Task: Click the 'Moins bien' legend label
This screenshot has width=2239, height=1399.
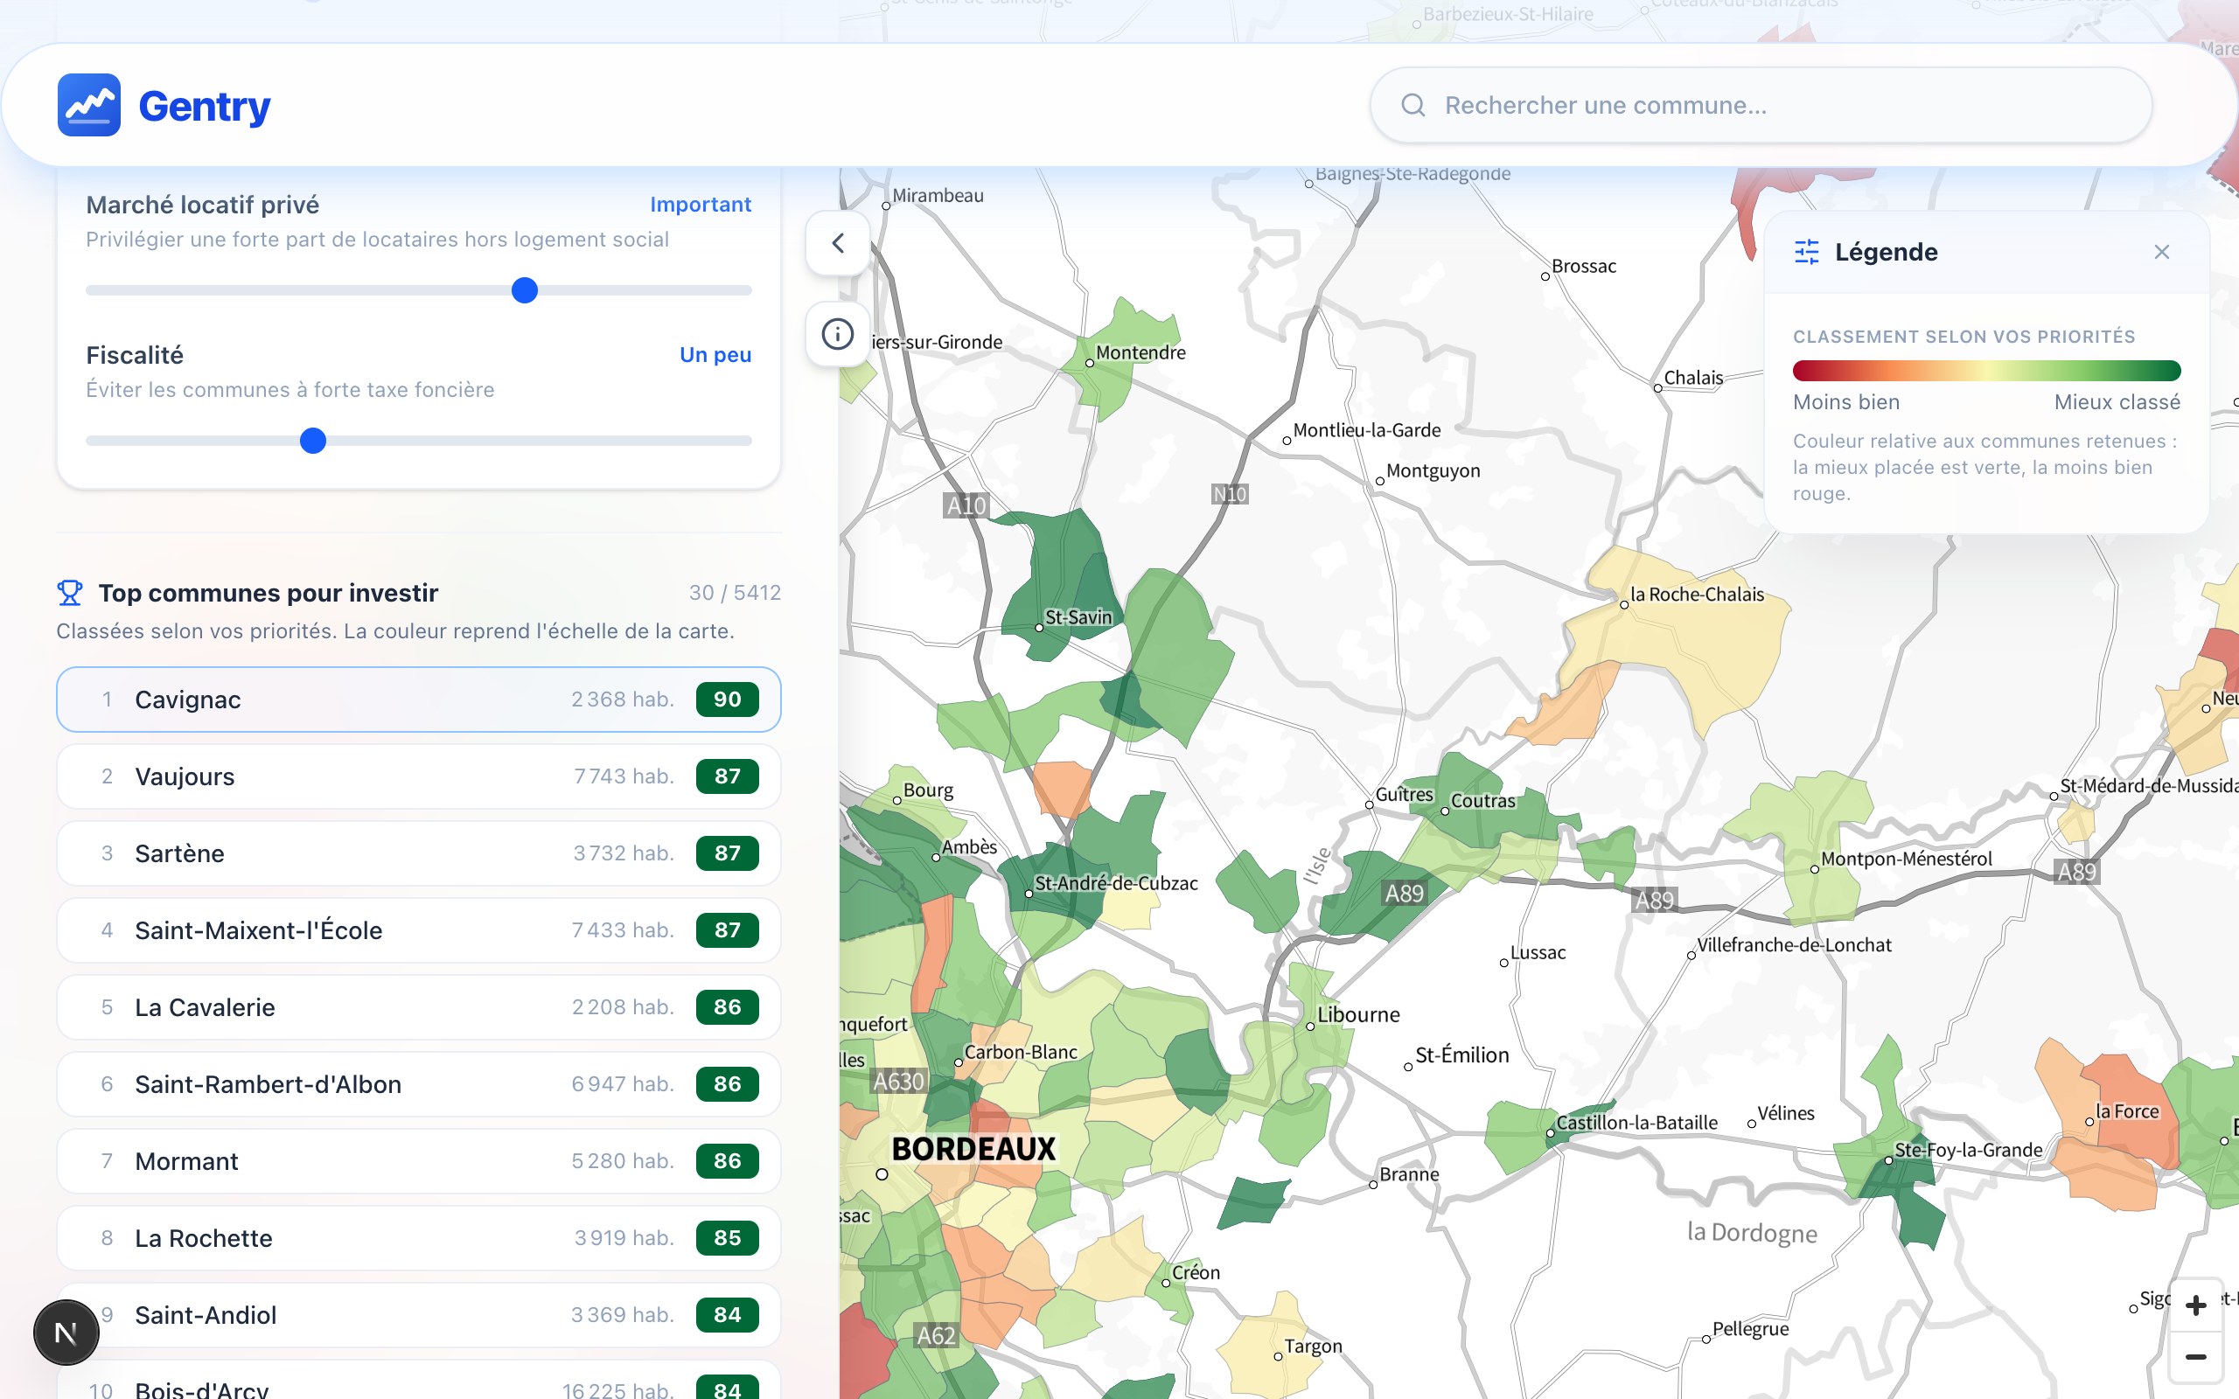Action: pos(1845,402)
